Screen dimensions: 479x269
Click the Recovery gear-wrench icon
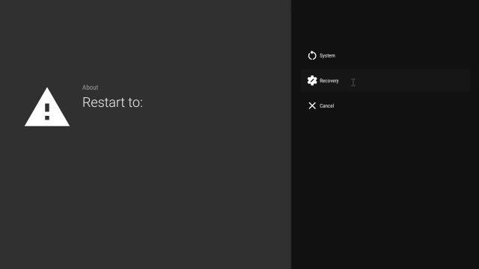[x=312, y=81]
